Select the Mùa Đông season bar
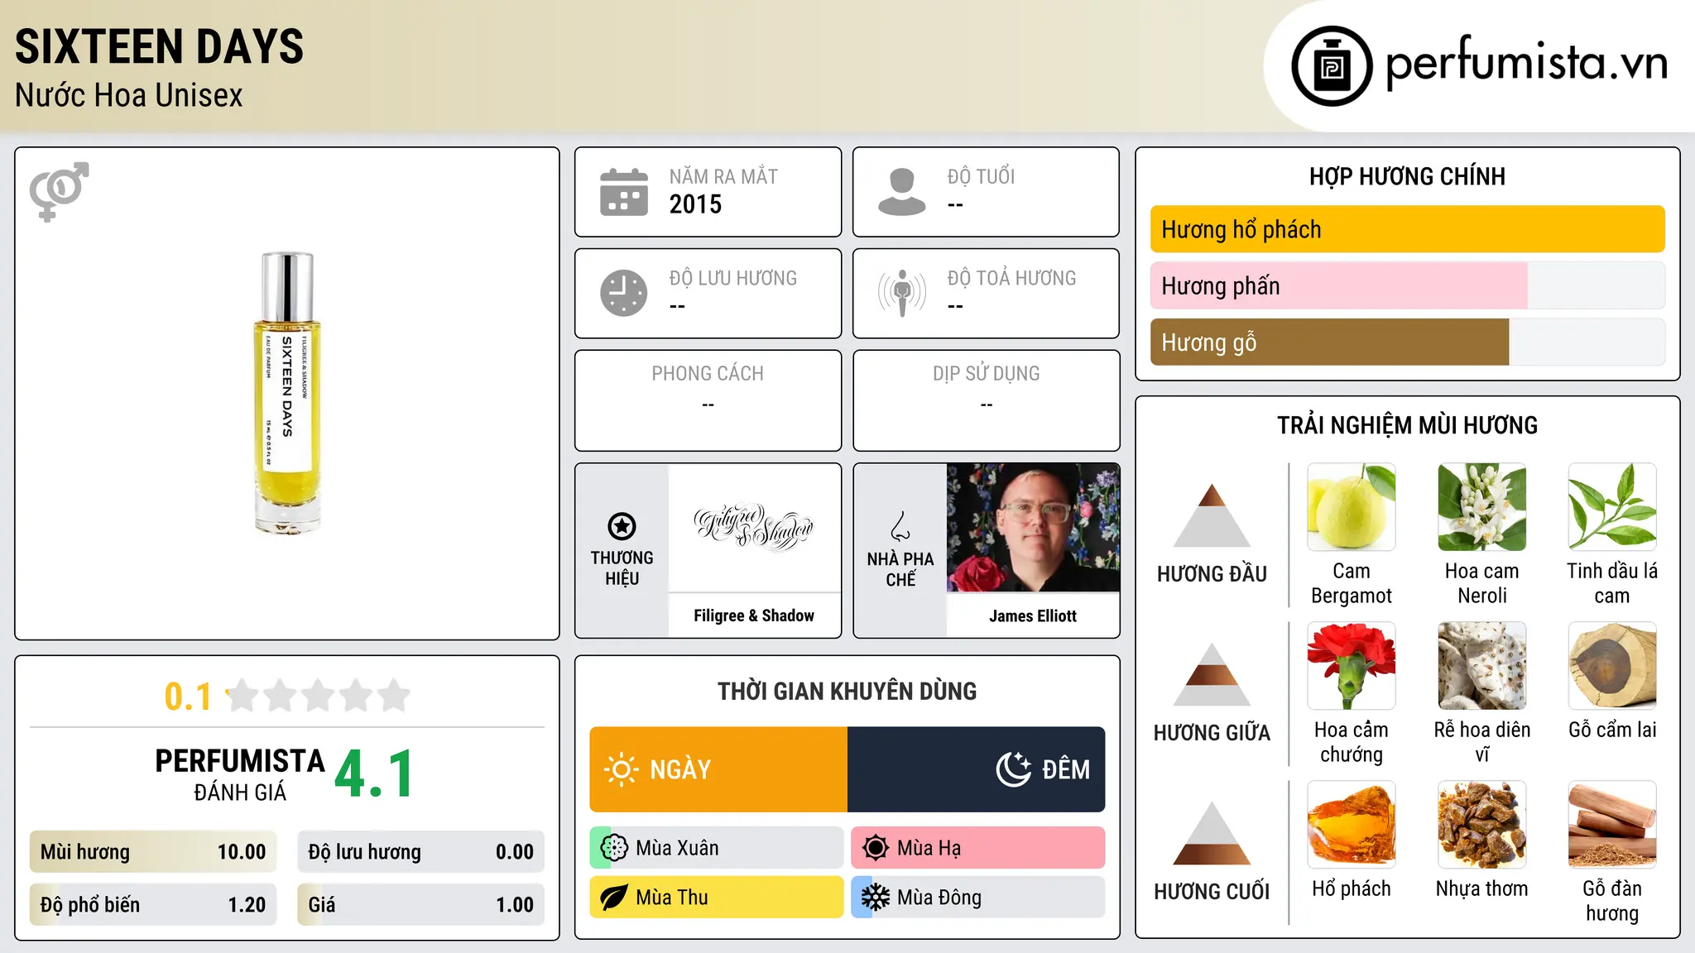 click(x=978, y=898)
